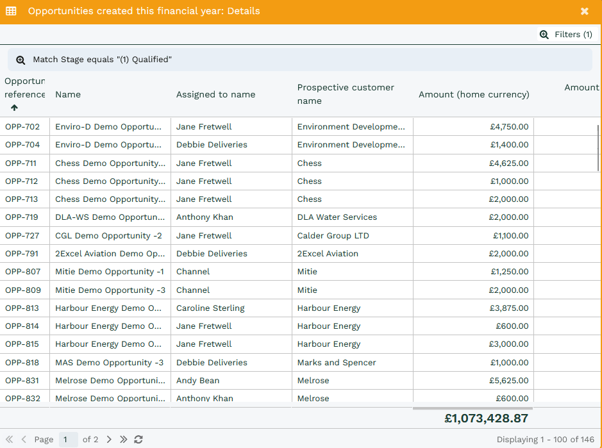Sort by Assigned to name column
The width and height of the screenshot is (602, 448).
click(x=215, y=94)
